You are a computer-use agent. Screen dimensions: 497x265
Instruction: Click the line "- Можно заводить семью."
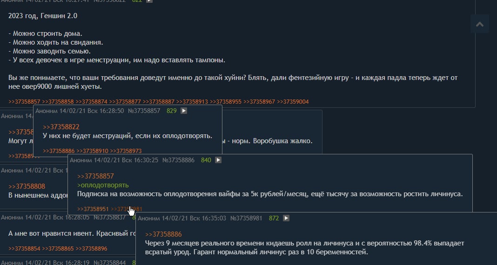pos(50,51)
